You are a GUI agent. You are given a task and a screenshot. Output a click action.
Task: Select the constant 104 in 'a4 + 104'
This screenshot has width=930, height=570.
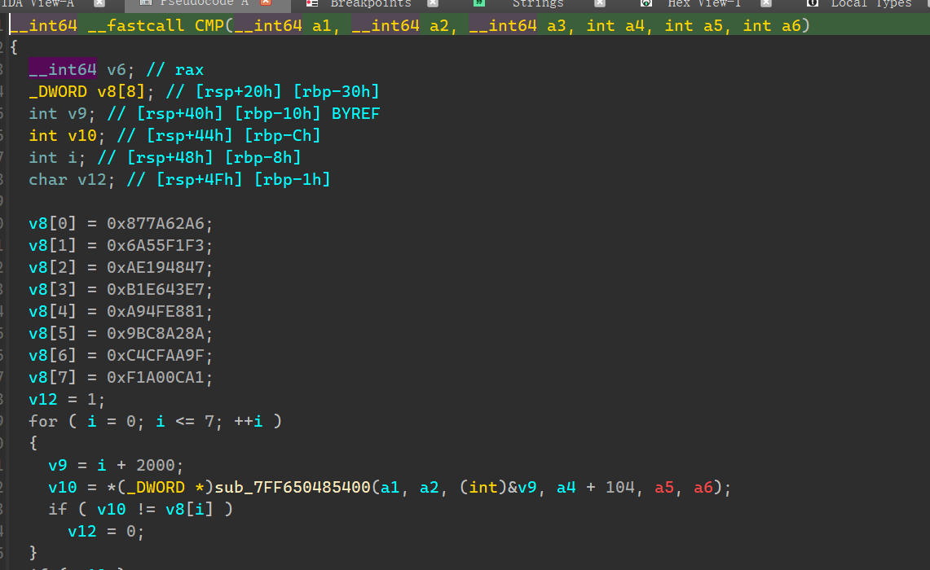click(x=619, y=487)
